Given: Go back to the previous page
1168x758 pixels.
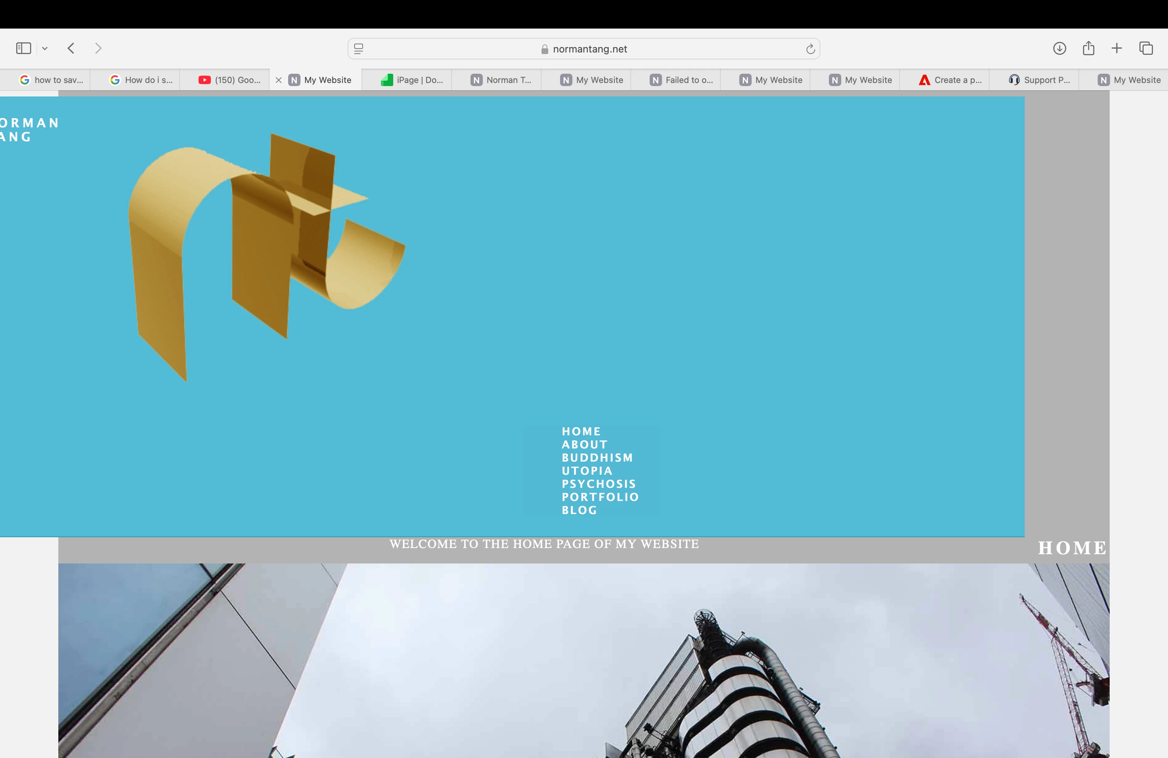Looking at the screenshot, I should pyautogui.click(x=71, y=48).
